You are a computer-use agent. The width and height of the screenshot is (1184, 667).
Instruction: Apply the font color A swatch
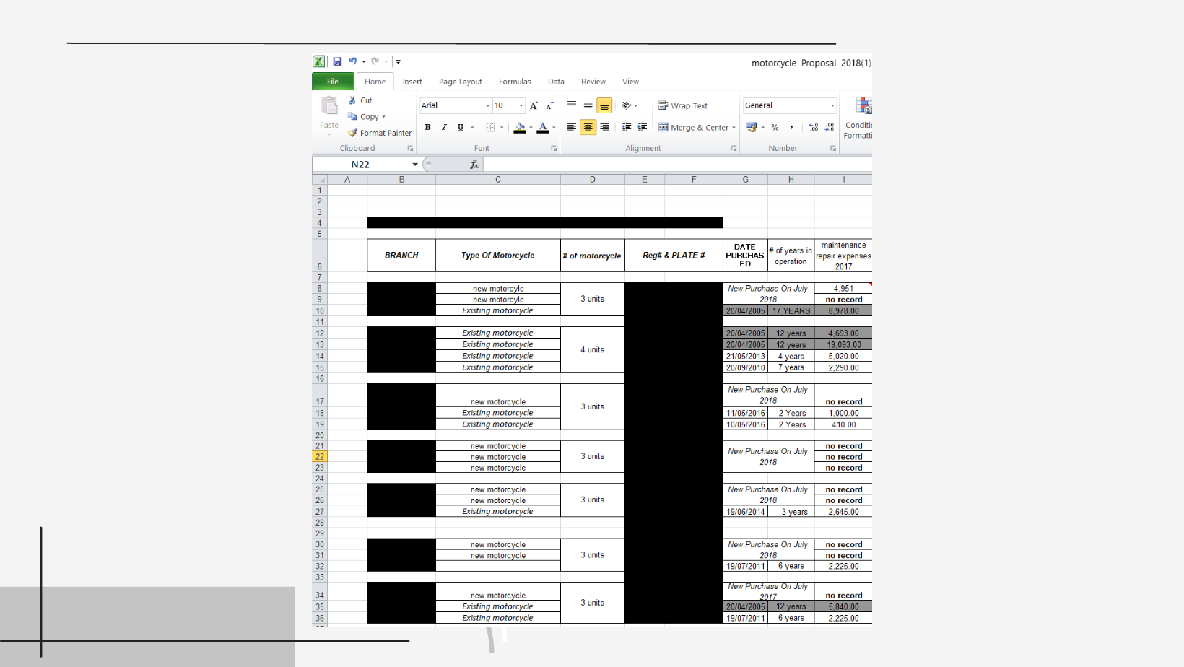543,127
